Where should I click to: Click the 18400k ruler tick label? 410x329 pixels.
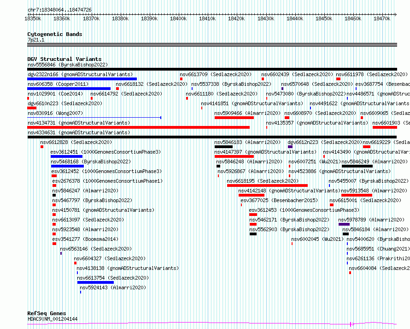click(x=178, y=18)
